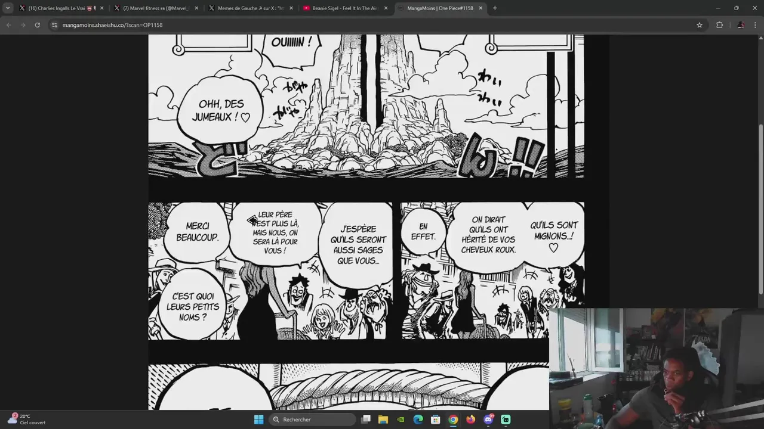The height and width of the screenshot is (429, 764).
Task: Click the Rechercher taskbar search box
Action: click(312, 419)
